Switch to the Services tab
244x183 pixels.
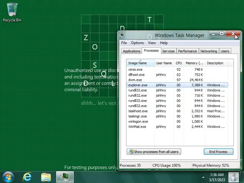click(168, 51)
